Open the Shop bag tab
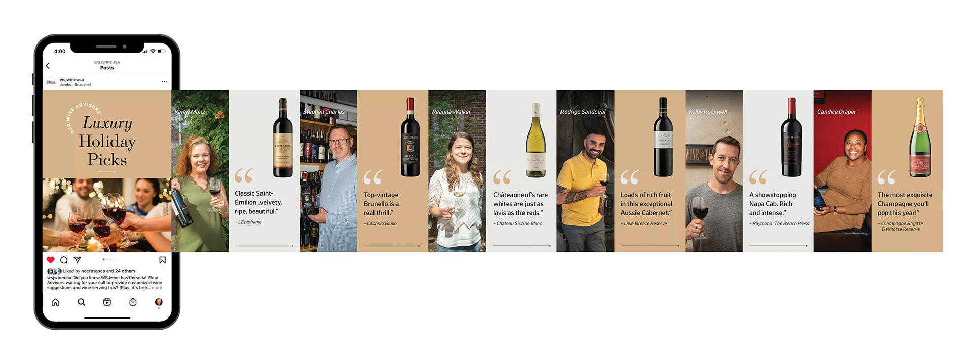The height and width of the screenshot is (364, 973). (x=133, y=302)
